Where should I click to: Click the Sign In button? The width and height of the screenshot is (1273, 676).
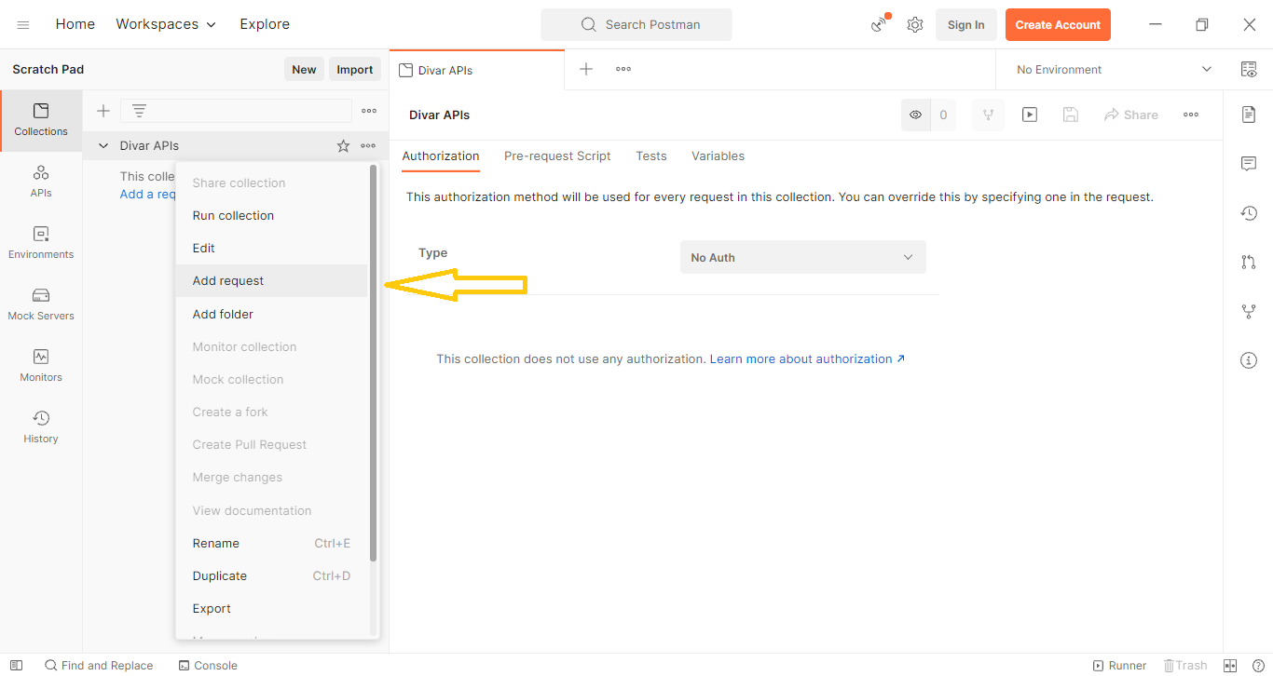tap(966, 25)
